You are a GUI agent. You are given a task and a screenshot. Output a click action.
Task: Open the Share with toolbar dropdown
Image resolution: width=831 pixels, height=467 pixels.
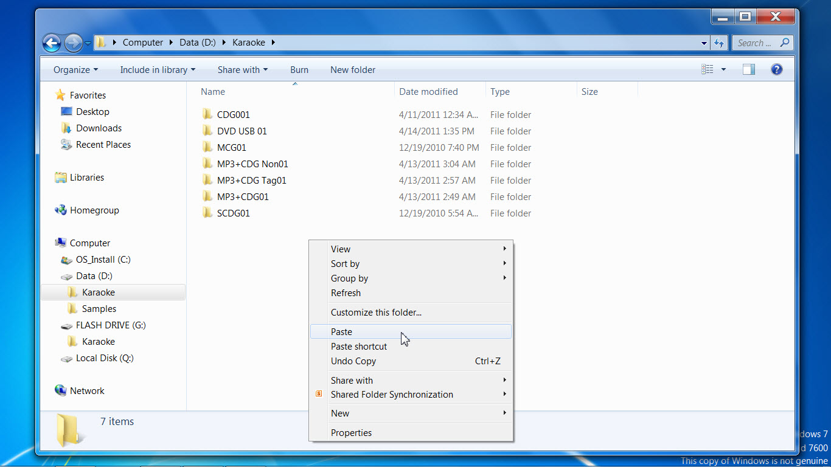pos(242,70)
